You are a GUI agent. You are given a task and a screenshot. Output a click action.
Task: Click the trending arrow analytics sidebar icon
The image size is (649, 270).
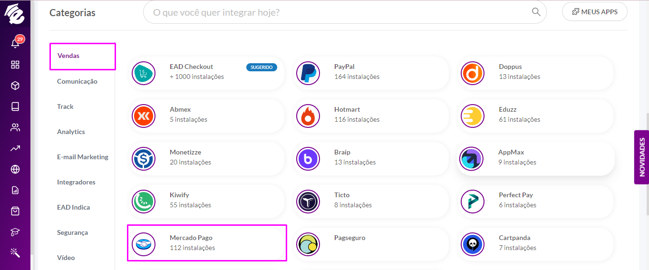pos(15,148)
